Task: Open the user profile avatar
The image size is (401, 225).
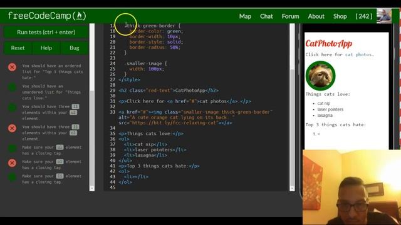Action: point(383,16)
